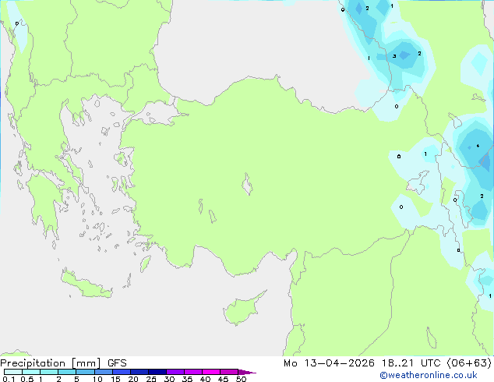
Task: Select the 0.1–0.5 mm legend color swatch
Action: [13, 372]
